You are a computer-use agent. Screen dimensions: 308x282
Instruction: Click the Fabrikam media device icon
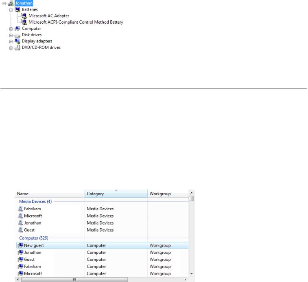[20, 209]
